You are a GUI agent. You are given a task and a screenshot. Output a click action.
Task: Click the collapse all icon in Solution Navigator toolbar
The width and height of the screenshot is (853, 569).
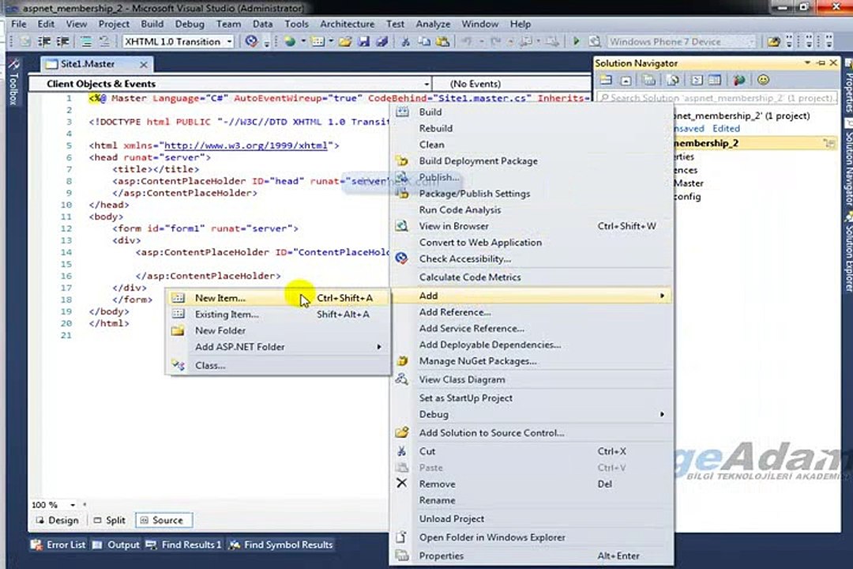[x=626, y=81]
